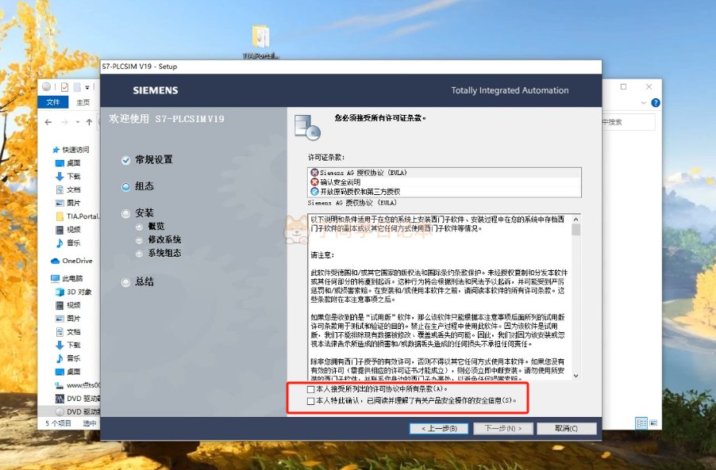Open the Customize Quick Access Toolbar dropdown in Explorer

click(x=87, y=87)
